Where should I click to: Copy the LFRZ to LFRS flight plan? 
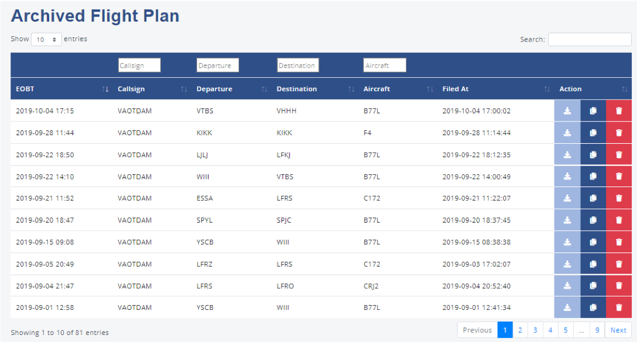[593, 264]
